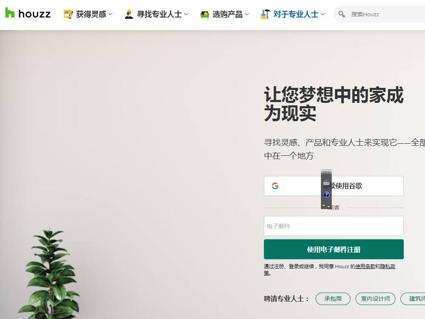Expand the 选购产品 dropdown chevron
The width and height of the screenshot is (425, 319).
pyautogui.click(x=247, y=14)
